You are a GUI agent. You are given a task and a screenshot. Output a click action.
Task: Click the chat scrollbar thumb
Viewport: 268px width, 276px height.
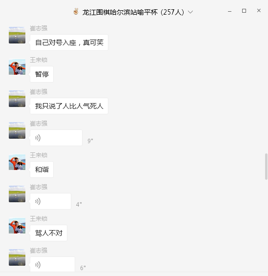pyautogui.click(x=266, y=167)
